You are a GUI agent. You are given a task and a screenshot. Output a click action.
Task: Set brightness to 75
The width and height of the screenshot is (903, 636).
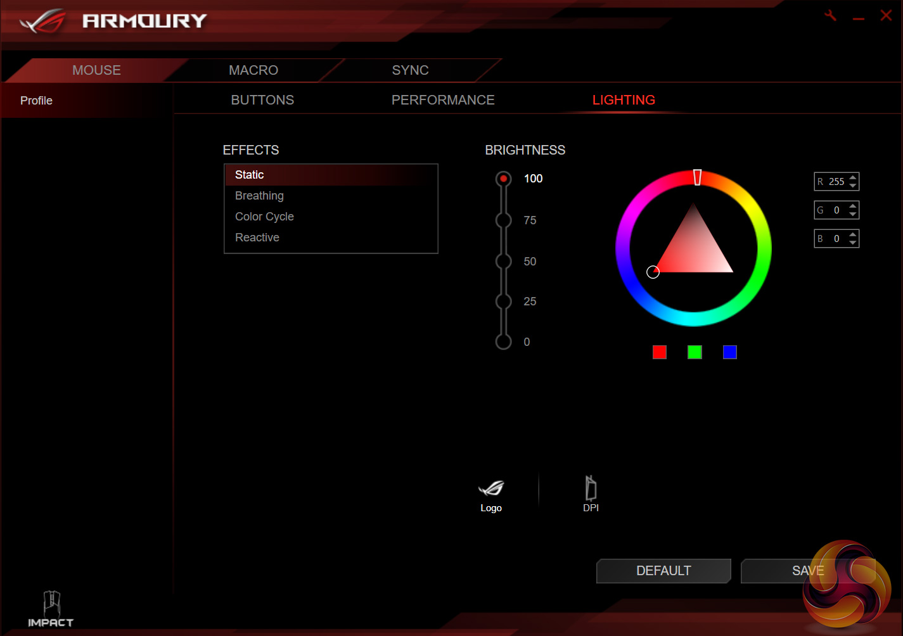pyautogui.click(x=504, y=220)
